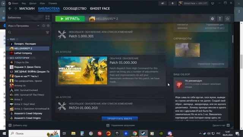Screen dimensions: 243x137
Task: Open Управление скриншотом link
Action: 211,64
